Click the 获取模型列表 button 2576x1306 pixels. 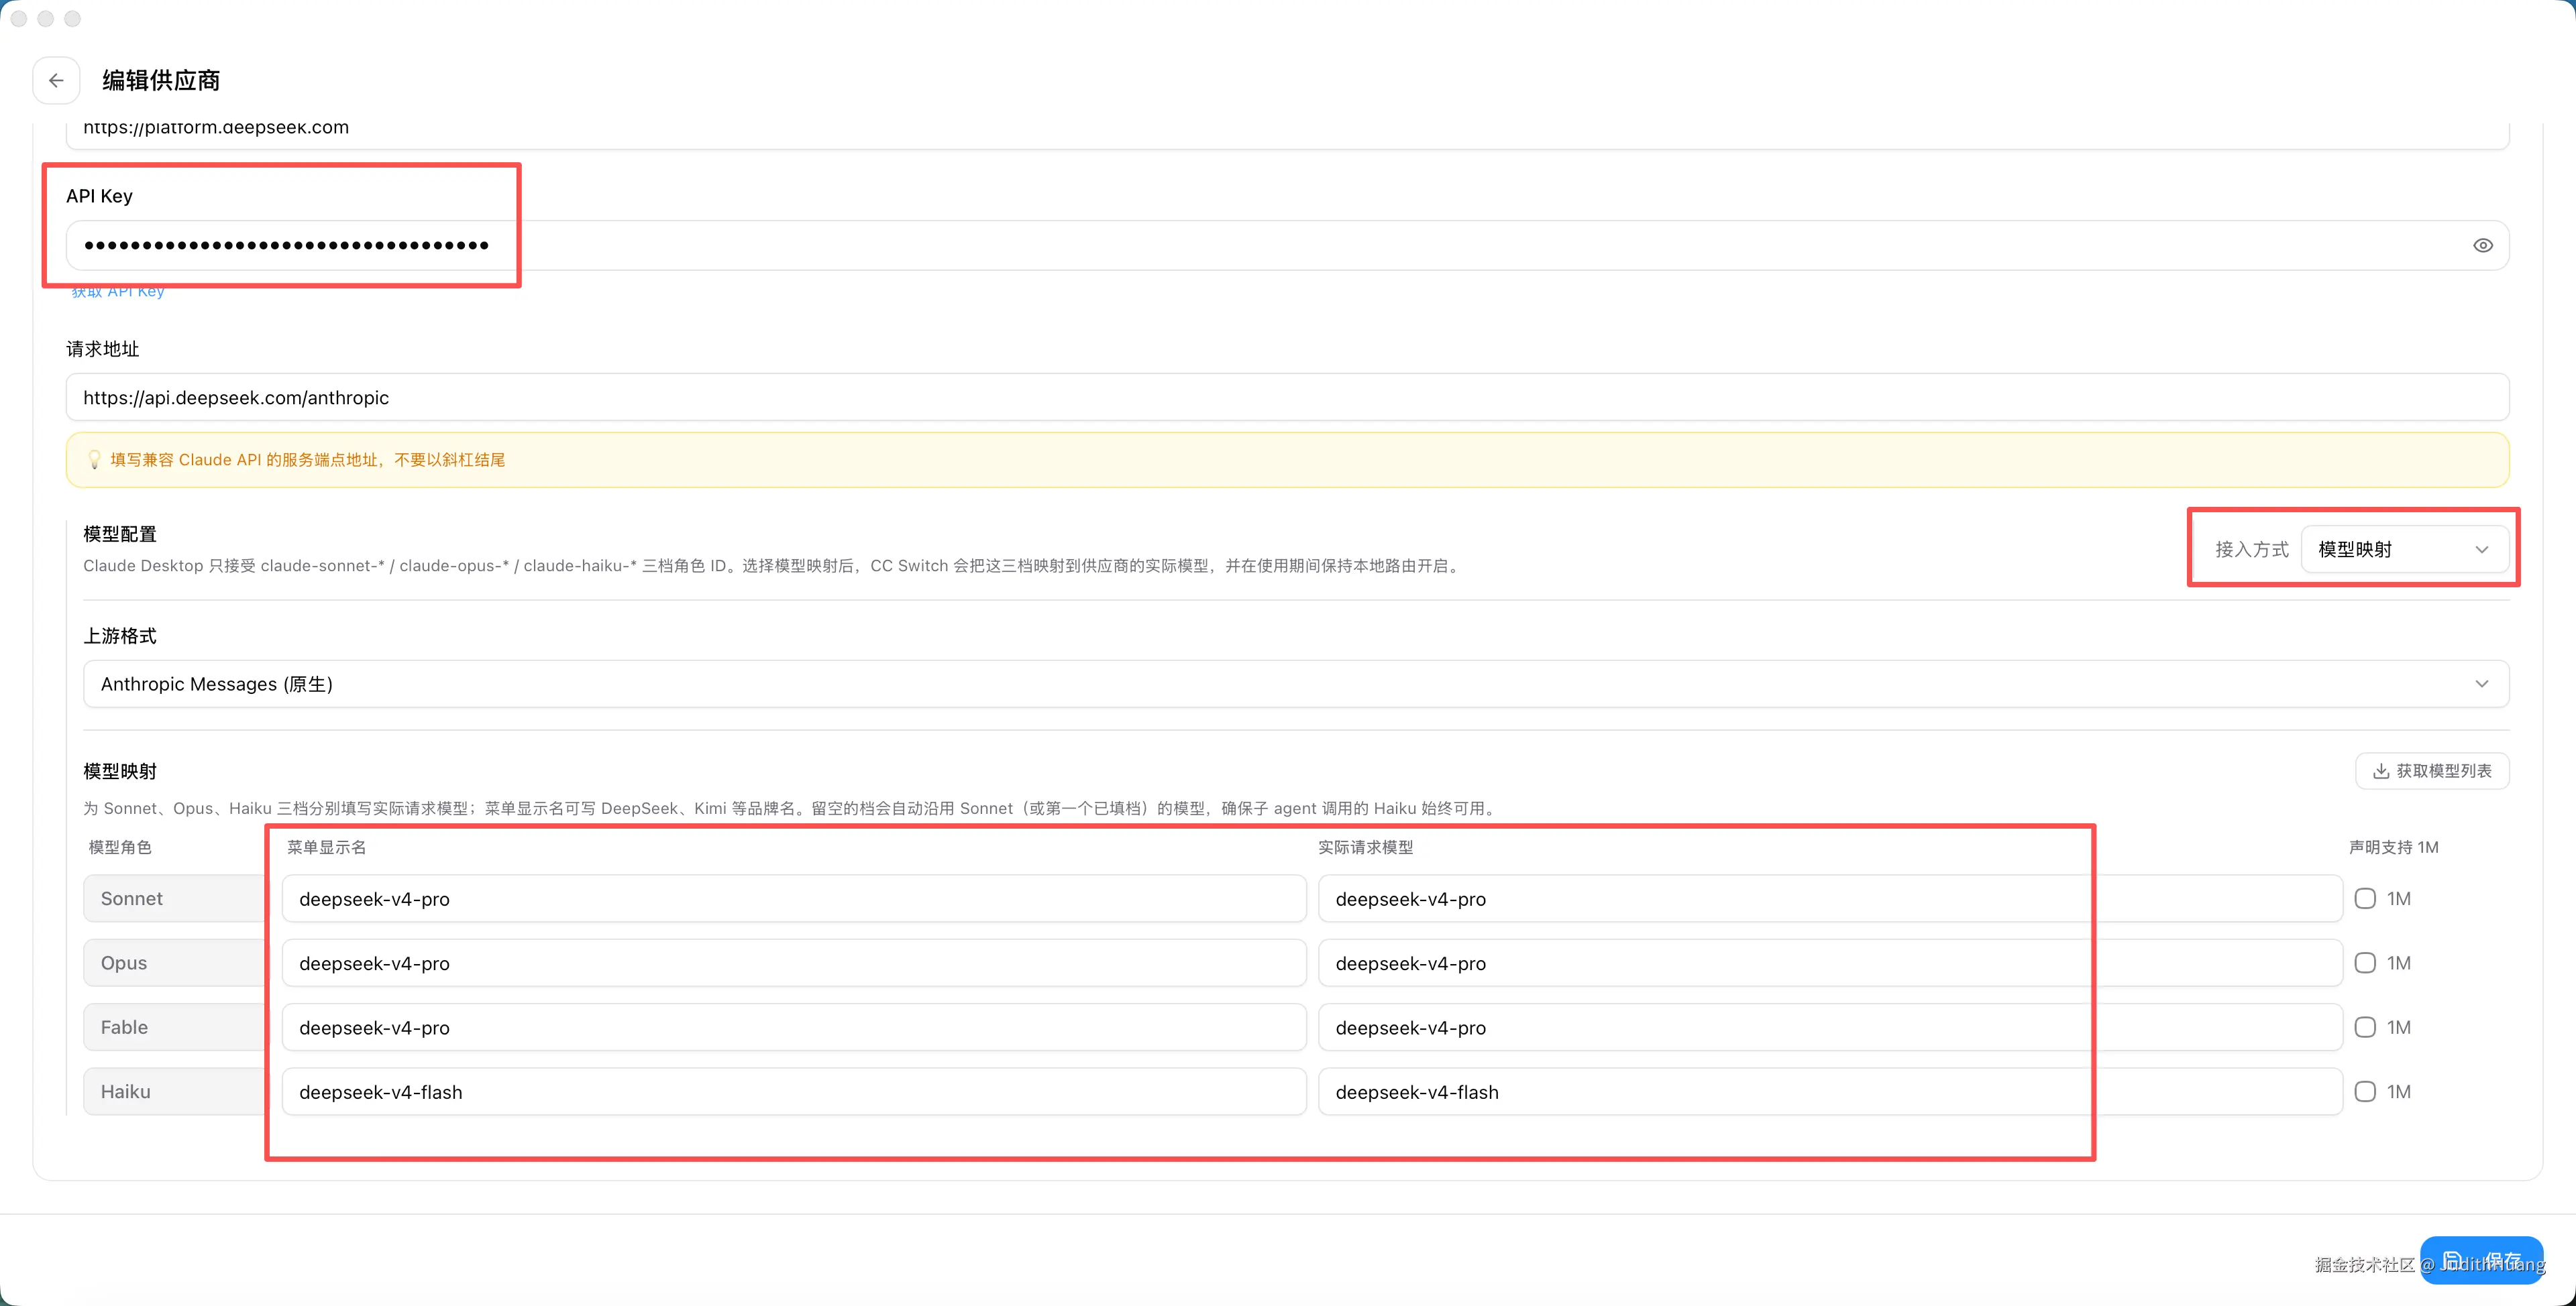coord(2432,770)
